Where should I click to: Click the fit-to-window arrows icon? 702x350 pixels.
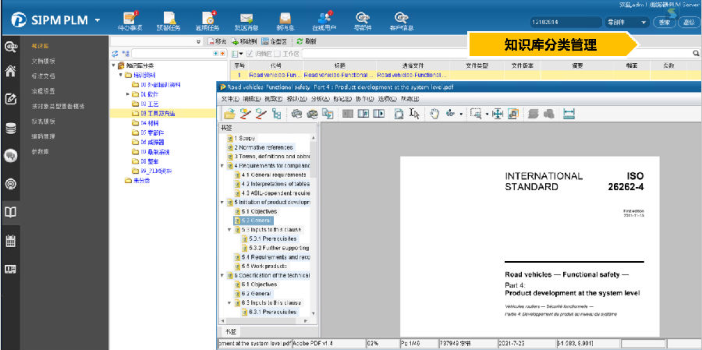pyautogui.click(x=498, y=114)
